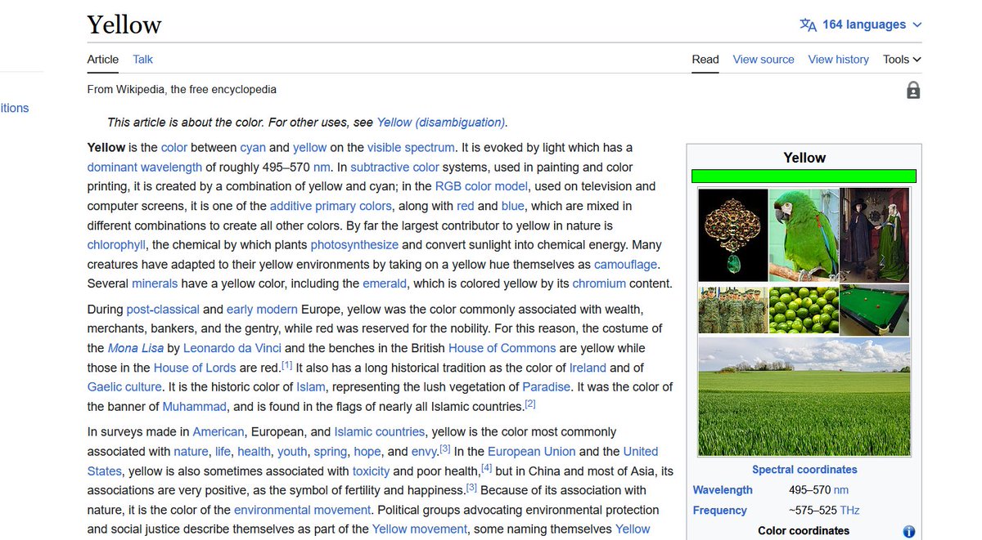Open the spring link

click(331, 452)
